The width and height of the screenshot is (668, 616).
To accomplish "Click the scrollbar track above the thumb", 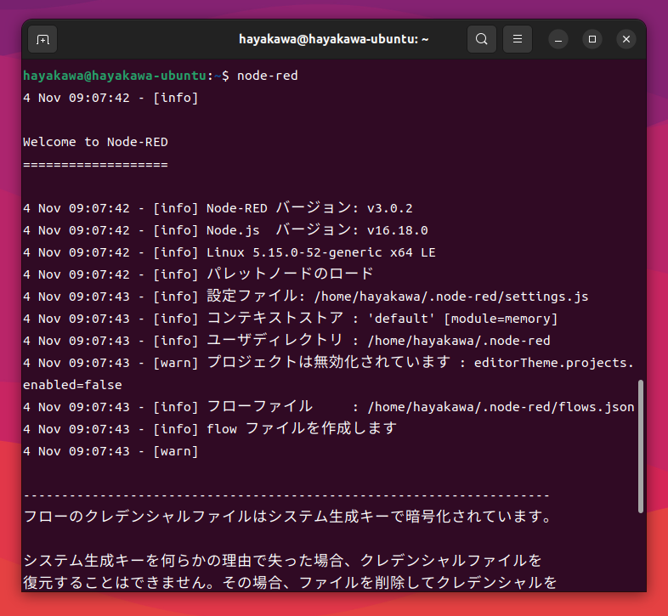I will pos(641,212).
